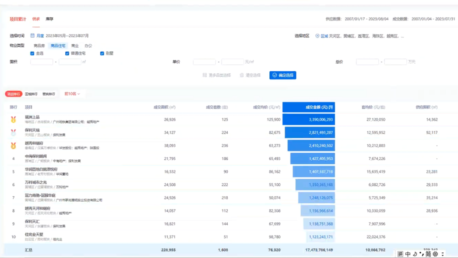Click the sort icon in 成交金额 header
Viewport: 458px width, 258px height.
pos(331,107)
